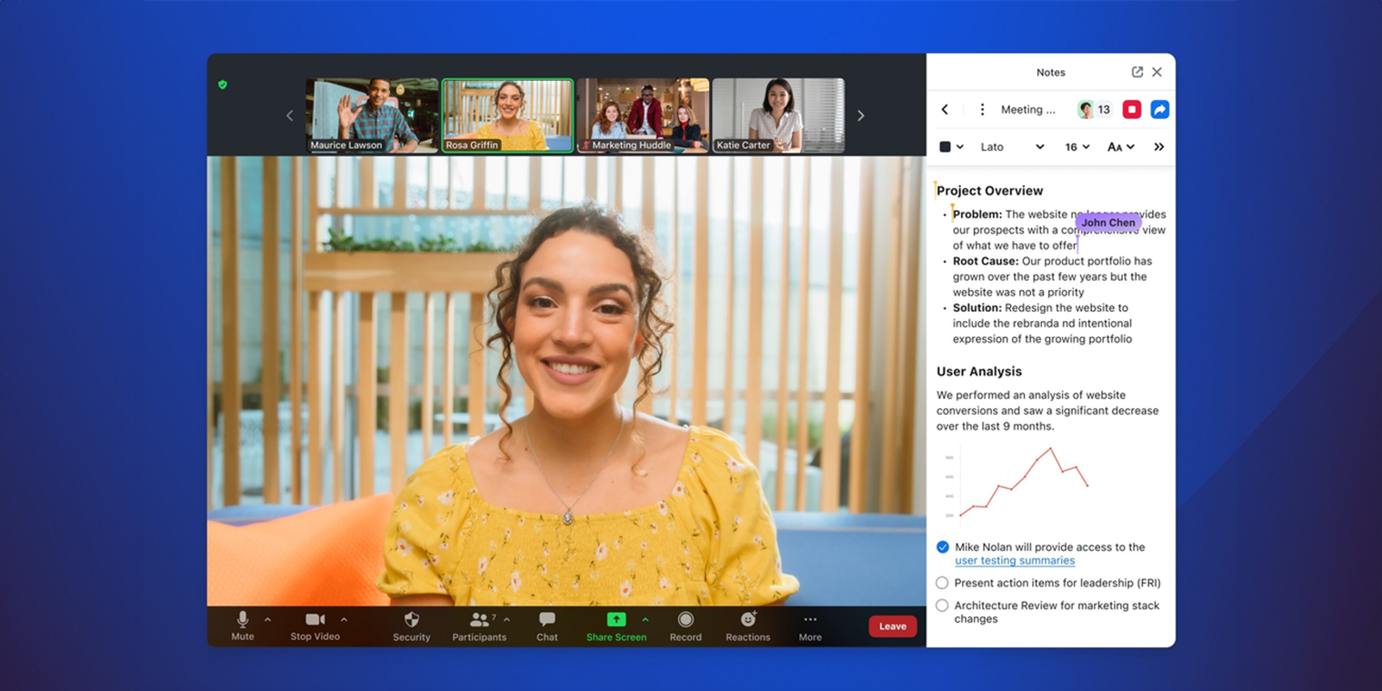The height and width of the screenshot is (691, 1382).
Task: Uncheck the Mike Nolan access task
Action: pyautogui.click(x=942, y=547)
